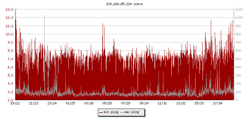Select the 'min ping' legend label
243x121 pixels.
pyautogui.click(x=111, y=112)
